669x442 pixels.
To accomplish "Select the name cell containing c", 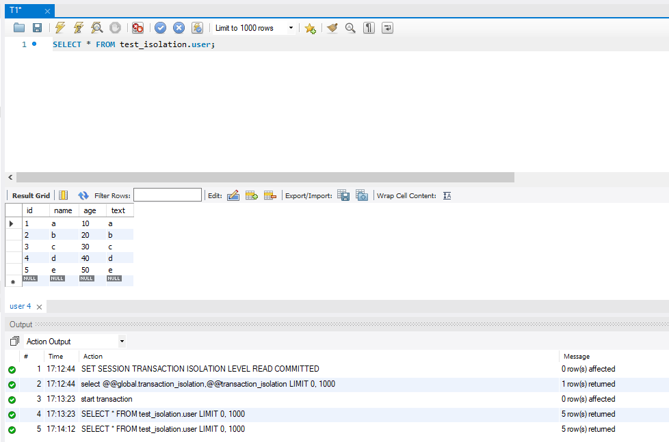I will [x=64, y=247].
